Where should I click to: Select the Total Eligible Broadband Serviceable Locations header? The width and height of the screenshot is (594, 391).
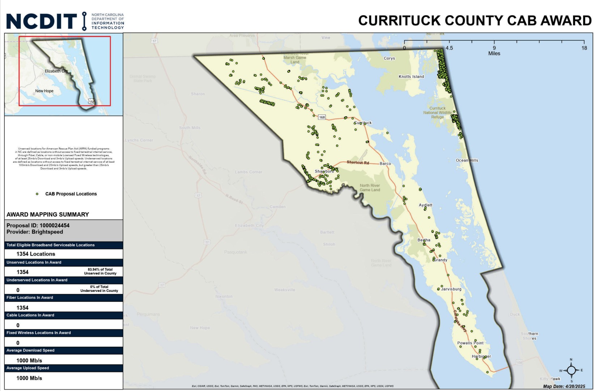(50, 245)
